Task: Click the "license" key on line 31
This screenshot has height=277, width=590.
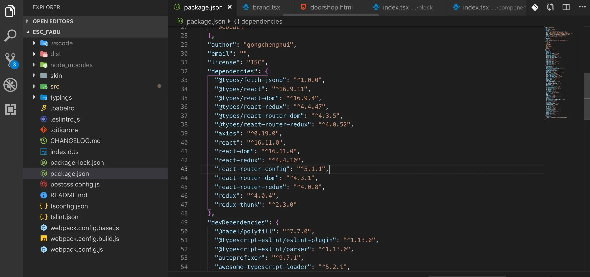Action: coord(224,62)
